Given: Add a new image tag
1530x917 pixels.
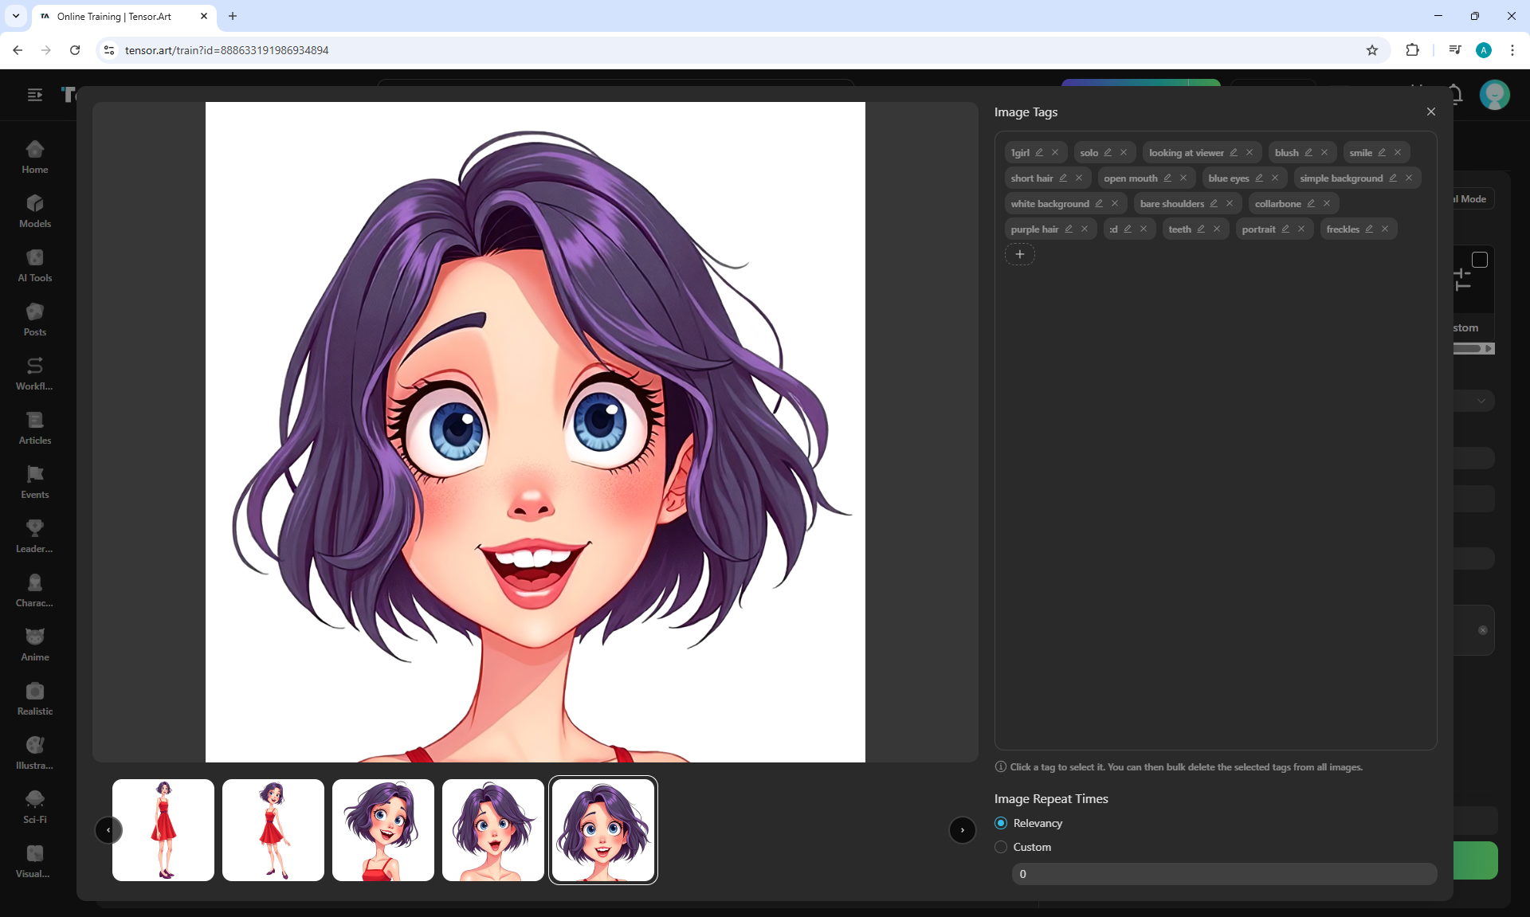Looking at the screenshot, I should pyautogui.click(x=1019, y=255).
